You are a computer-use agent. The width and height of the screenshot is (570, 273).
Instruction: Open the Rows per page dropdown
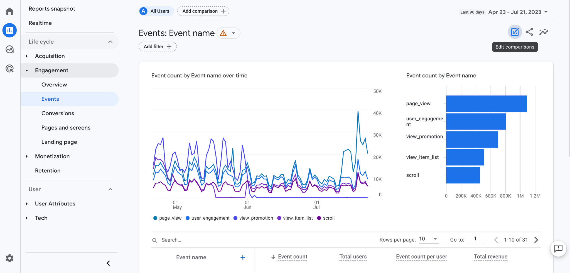coord(429,239)
